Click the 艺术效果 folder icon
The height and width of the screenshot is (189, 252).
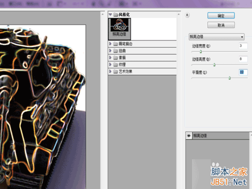(x=115, y=72)
